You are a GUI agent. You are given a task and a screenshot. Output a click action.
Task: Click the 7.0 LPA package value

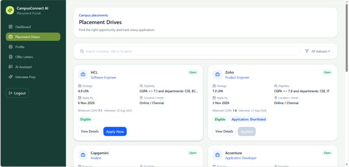(218, 91)
